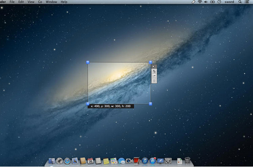This screenshot has width=253, height=167.
Task: Open the sword user account menu
Action: (229, 2)
